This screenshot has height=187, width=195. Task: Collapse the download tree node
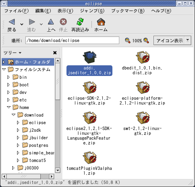pos(13,115)
